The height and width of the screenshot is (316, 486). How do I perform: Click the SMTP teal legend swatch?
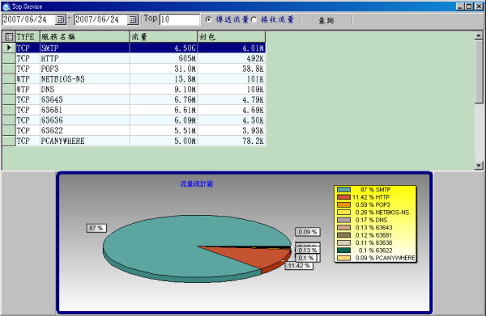click(343, 190)
